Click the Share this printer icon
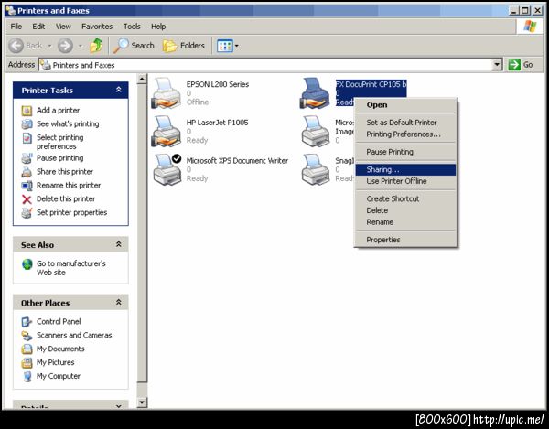549x429 pixels. click(27, 172)
